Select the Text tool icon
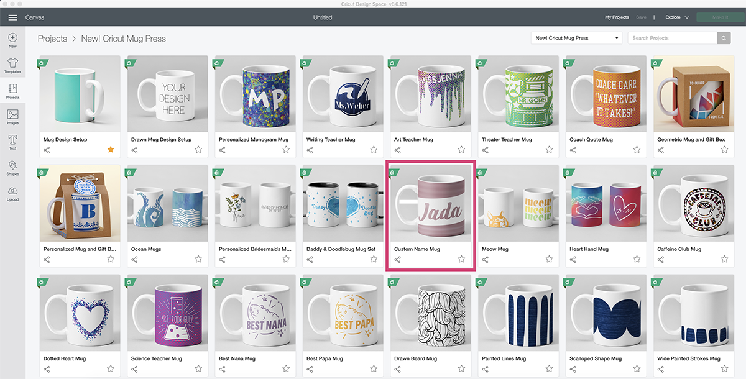 [12, 140]
